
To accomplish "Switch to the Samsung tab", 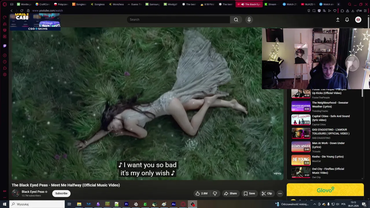I will click(x=153, y=4).
